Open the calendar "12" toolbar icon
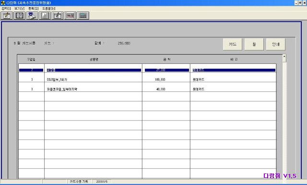 (19, 16)
